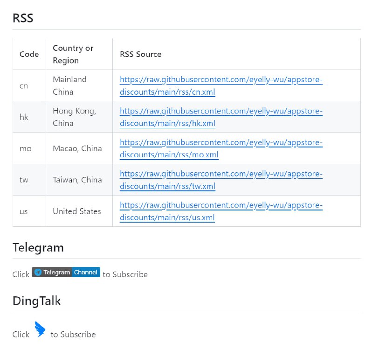
Task: Open the Telegram Channel badge link
Action: (x=64, y=272)
